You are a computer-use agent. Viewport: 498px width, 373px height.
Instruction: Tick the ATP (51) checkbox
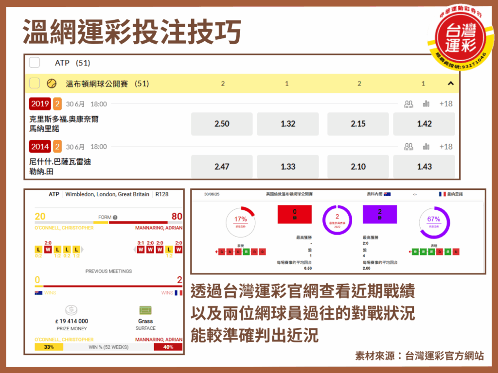point(35,63)
